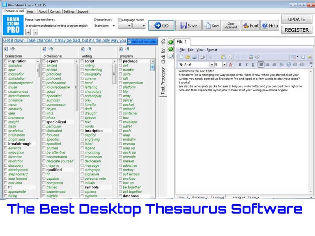Click the print icon in the editor toolbar
The height and width of the screenshot is (236, 315).
pos(202,57)
